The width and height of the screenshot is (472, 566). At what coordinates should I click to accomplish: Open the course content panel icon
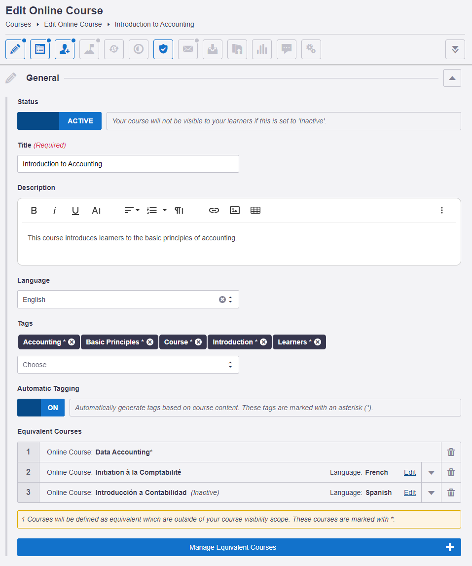tap(39, 49)
